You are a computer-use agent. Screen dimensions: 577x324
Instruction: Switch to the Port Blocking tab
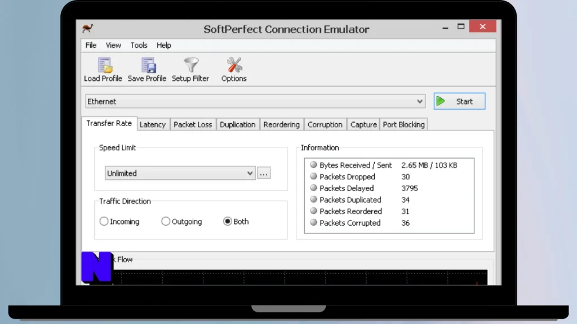tap(403, 124)
